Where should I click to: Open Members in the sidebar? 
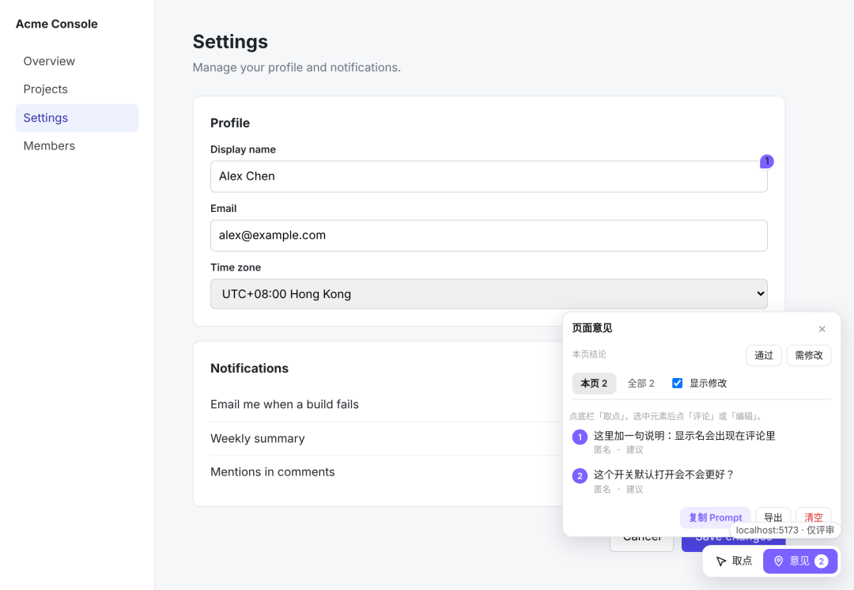tap(77, 146)
